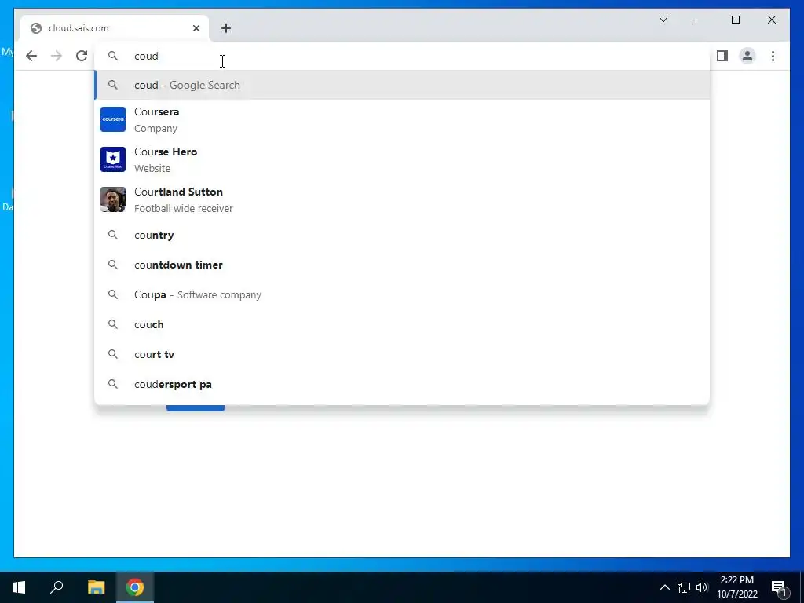Click the Course Hero logo thumbnail
Viewport: 804px width, 603px height.
pyautogui.click(x=113, y=159)
